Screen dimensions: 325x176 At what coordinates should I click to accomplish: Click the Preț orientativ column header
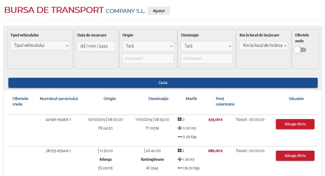225,101
